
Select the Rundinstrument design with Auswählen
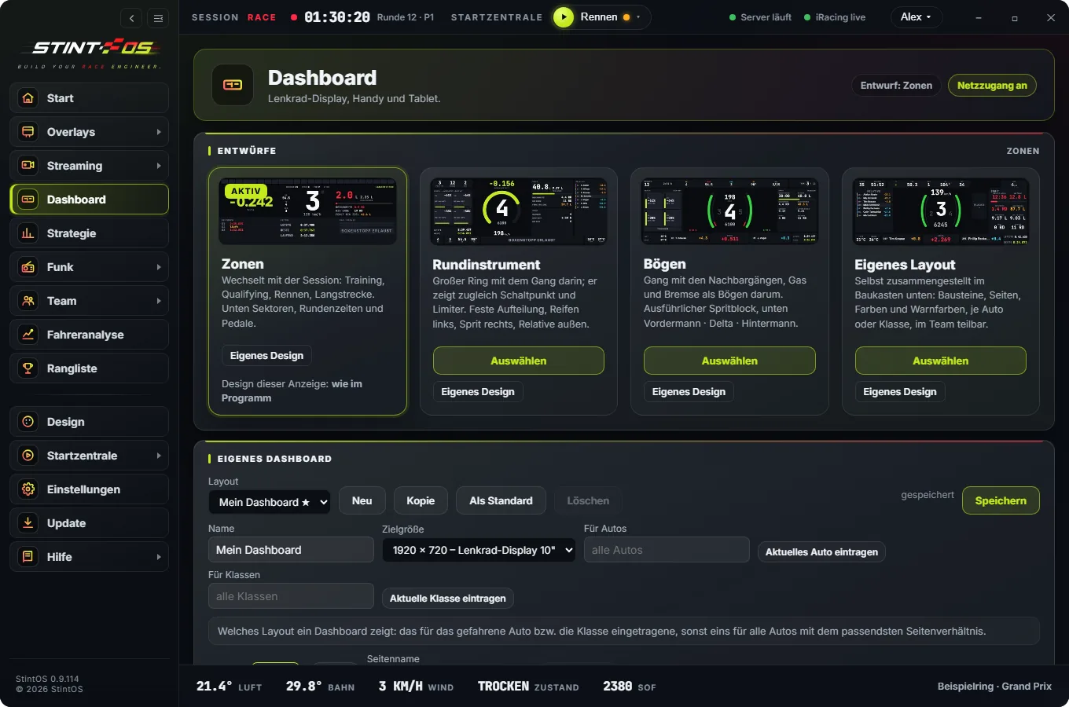(x=519, y=361)
